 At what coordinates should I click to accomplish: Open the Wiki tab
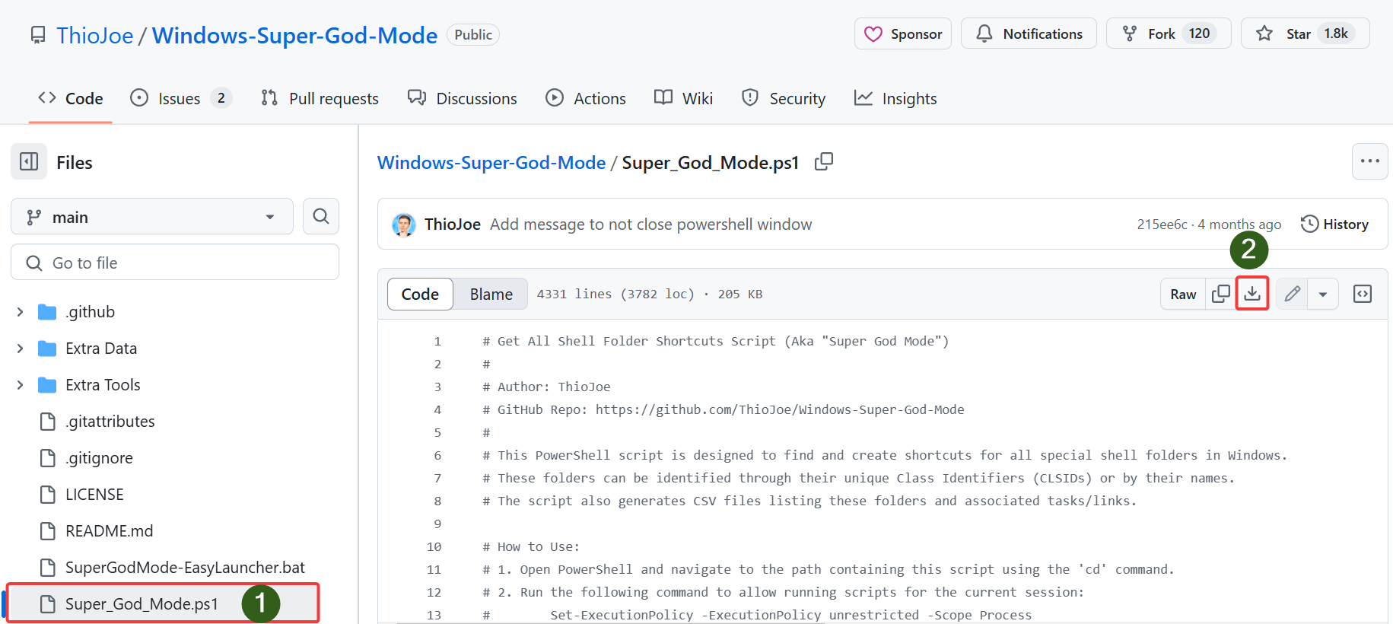click(683, 98)
